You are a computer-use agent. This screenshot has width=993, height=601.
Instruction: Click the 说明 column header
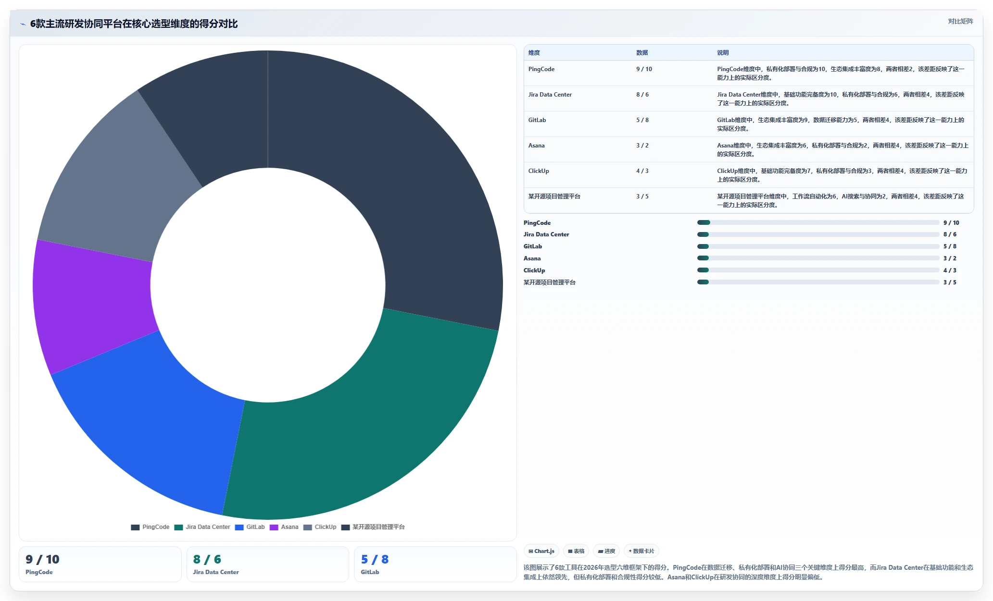click(723, 53)
